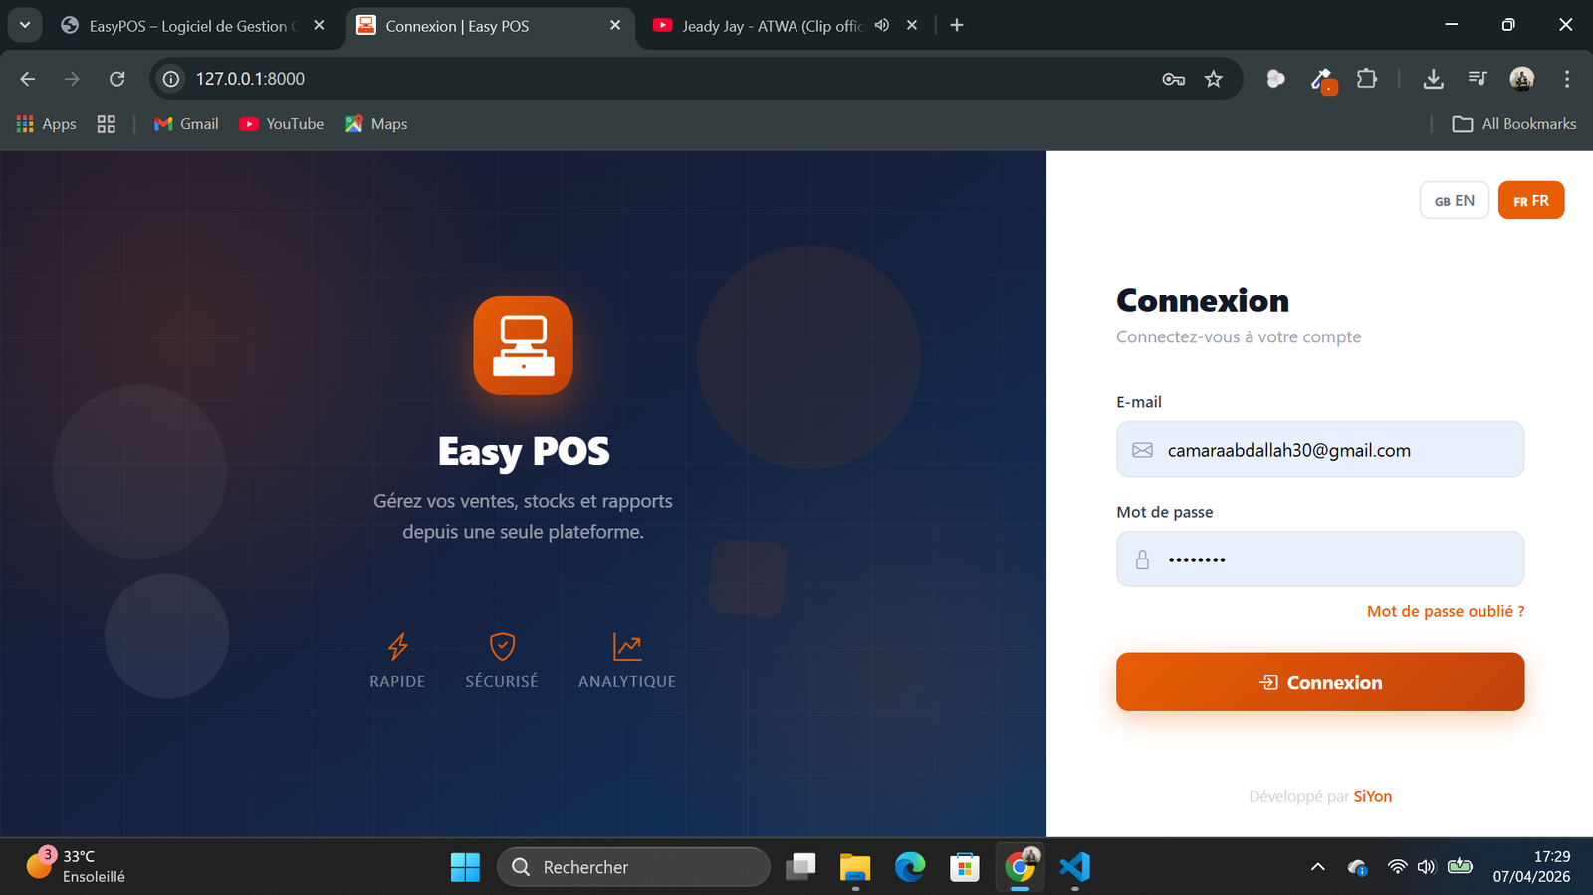Viewport: 1593px width, 895px height.
Task: Launch Microsoft Edge from the taskbar
Action: pos(910,867)
